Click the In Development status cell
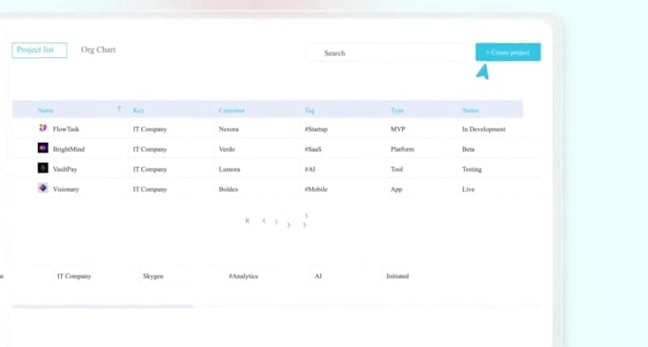 tap(483, 129)
